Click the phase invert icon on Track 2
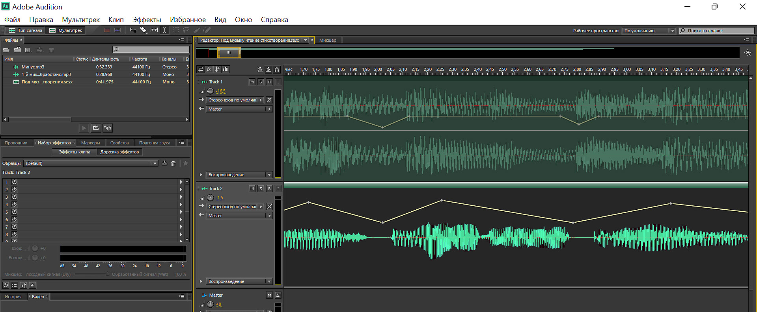 pos(269,207)
